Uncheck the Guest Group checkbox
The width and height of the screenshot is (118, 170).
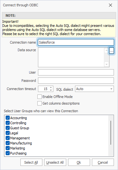tap(8, 128)
